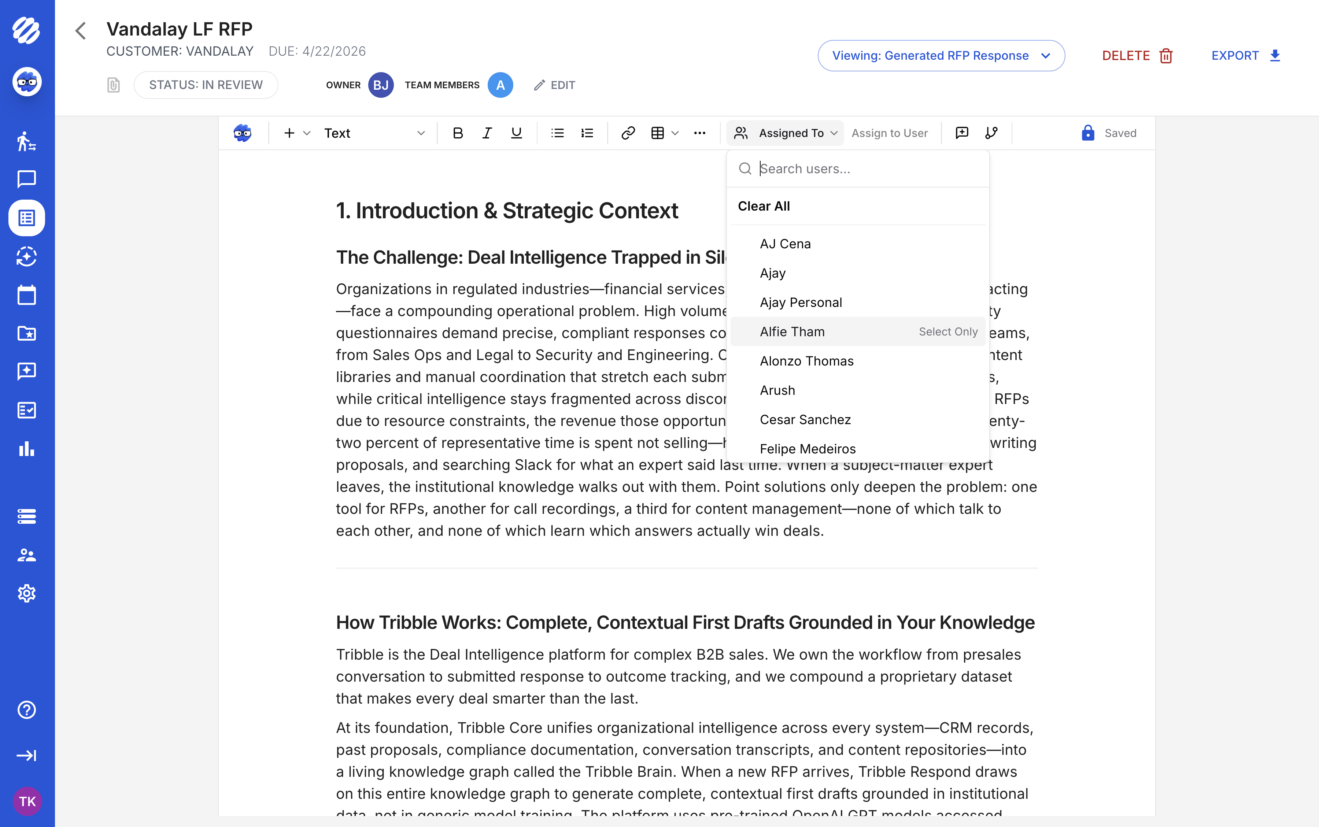Viewport: 1319px width, 827px height.
Task: Click the '1. Introduction & Strategic Context' heading
Action: click(x=507, y=211)
